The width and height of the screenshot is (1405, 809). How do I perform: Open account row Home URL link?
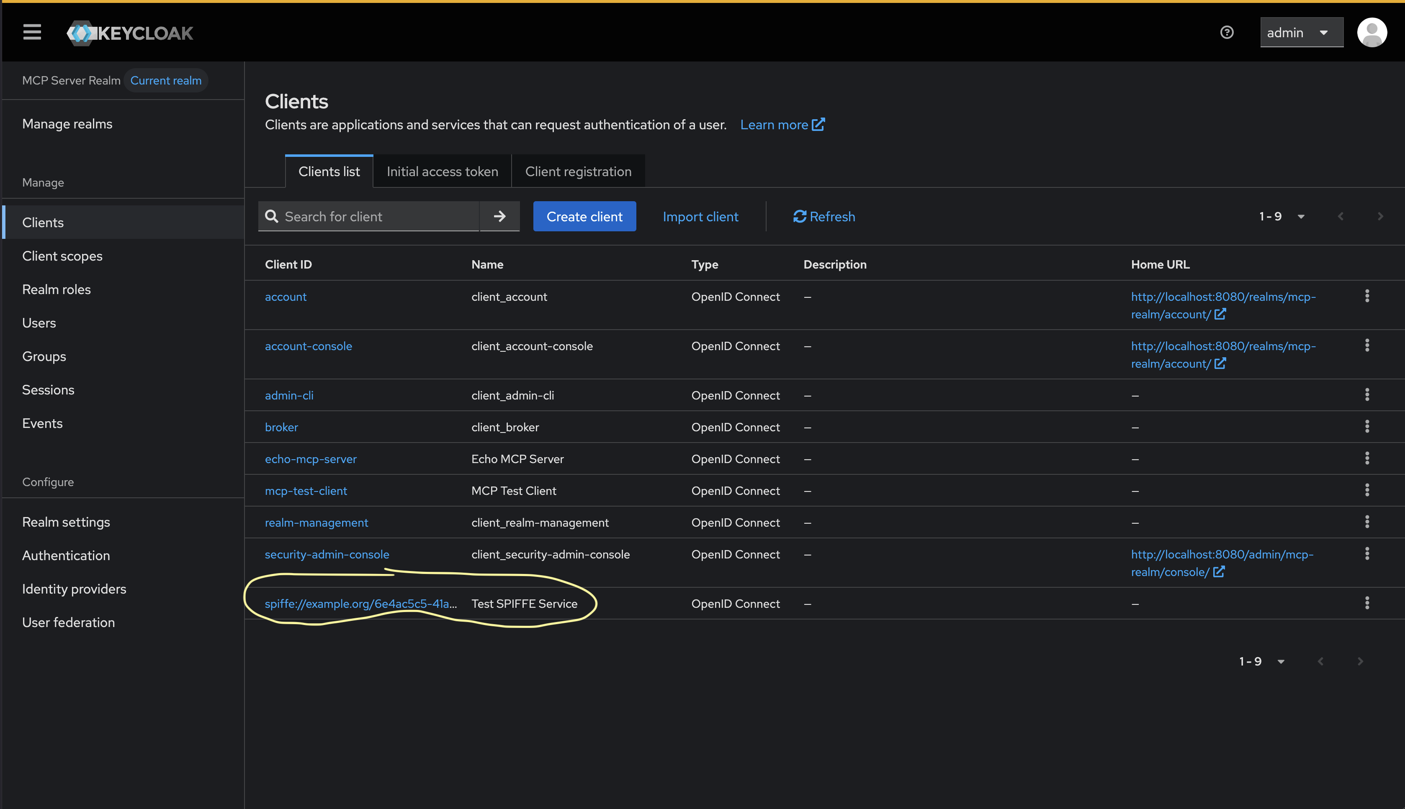[1222, 305]
